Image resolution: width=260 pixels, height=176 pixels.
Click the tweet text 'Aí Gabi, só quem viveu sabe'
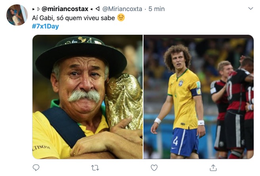(x=73, y=18)
